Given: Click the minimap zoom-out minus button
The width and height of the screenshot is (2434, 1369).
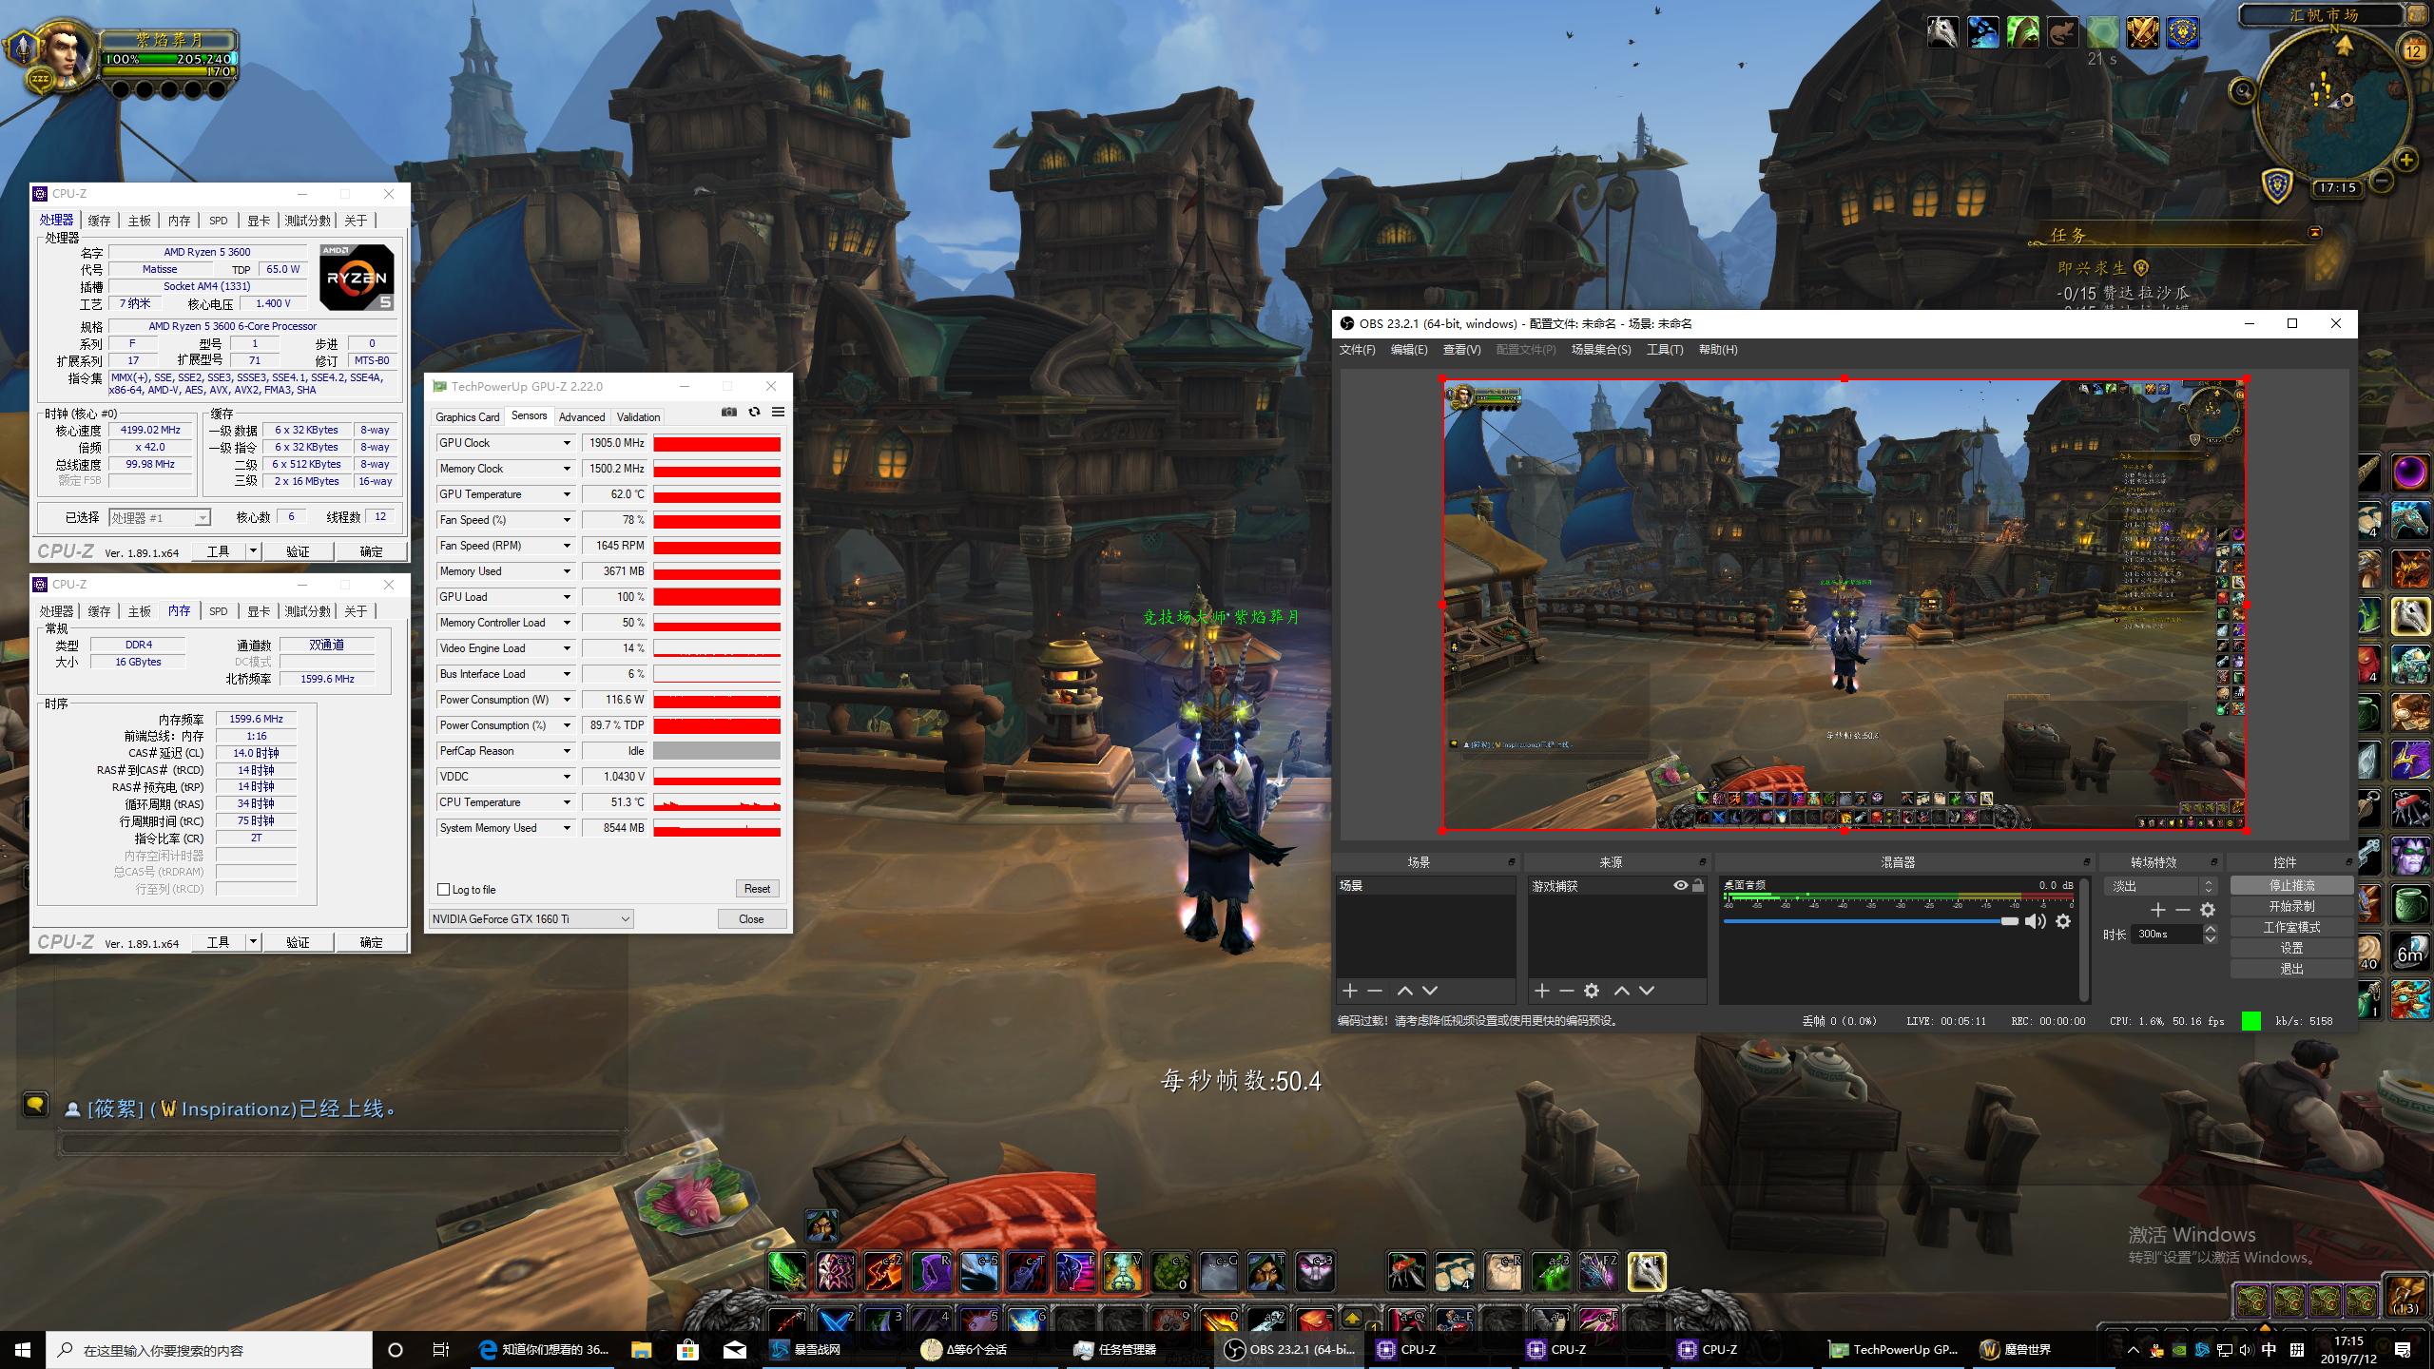Looking at the screenshot, I should (2381, 180).
